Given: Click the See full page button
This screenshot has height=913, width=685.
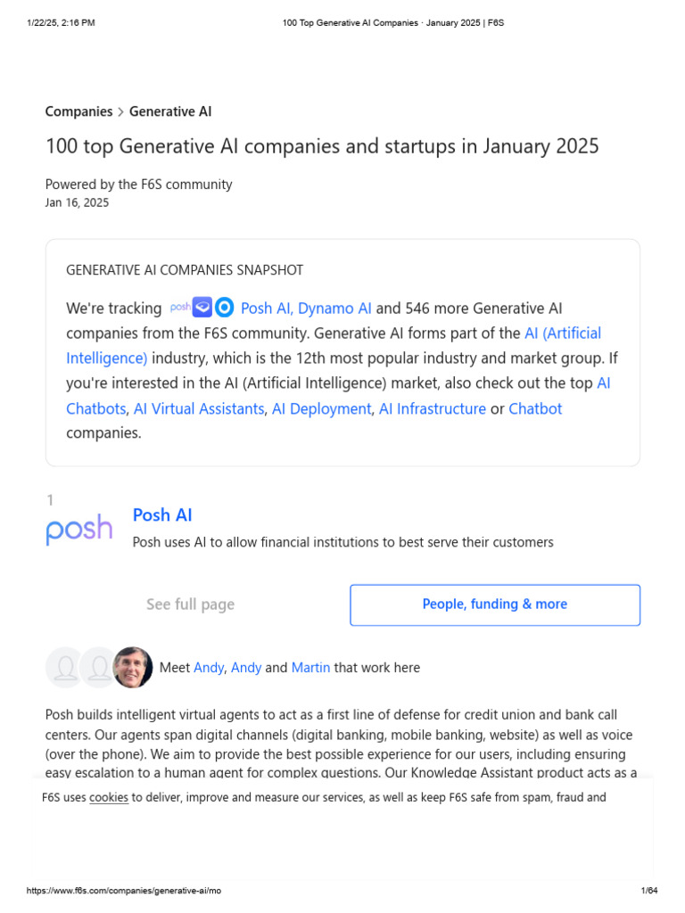Looking at the screenshot, I should tap(190, 605).
